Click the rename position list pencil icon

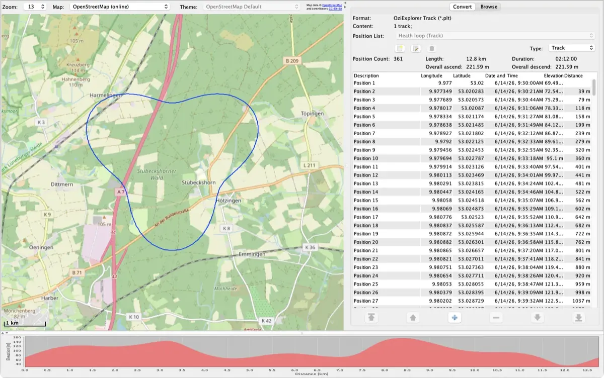416,48
